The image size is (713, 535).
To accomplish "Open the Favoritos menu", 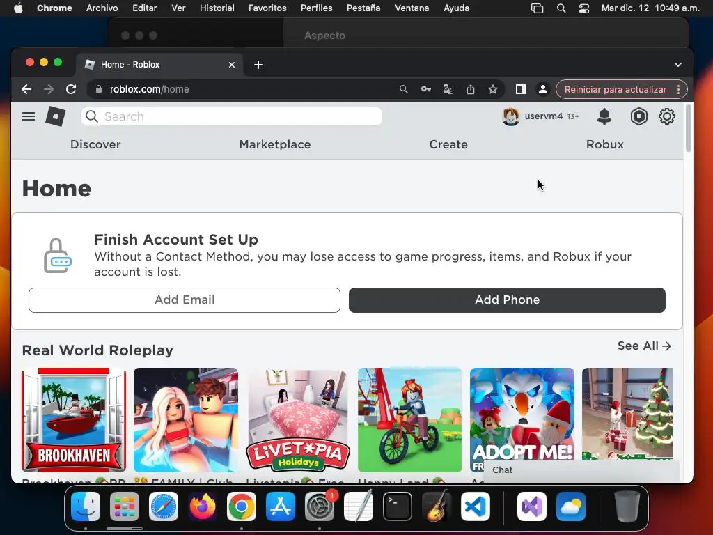I will pos(267,8).
